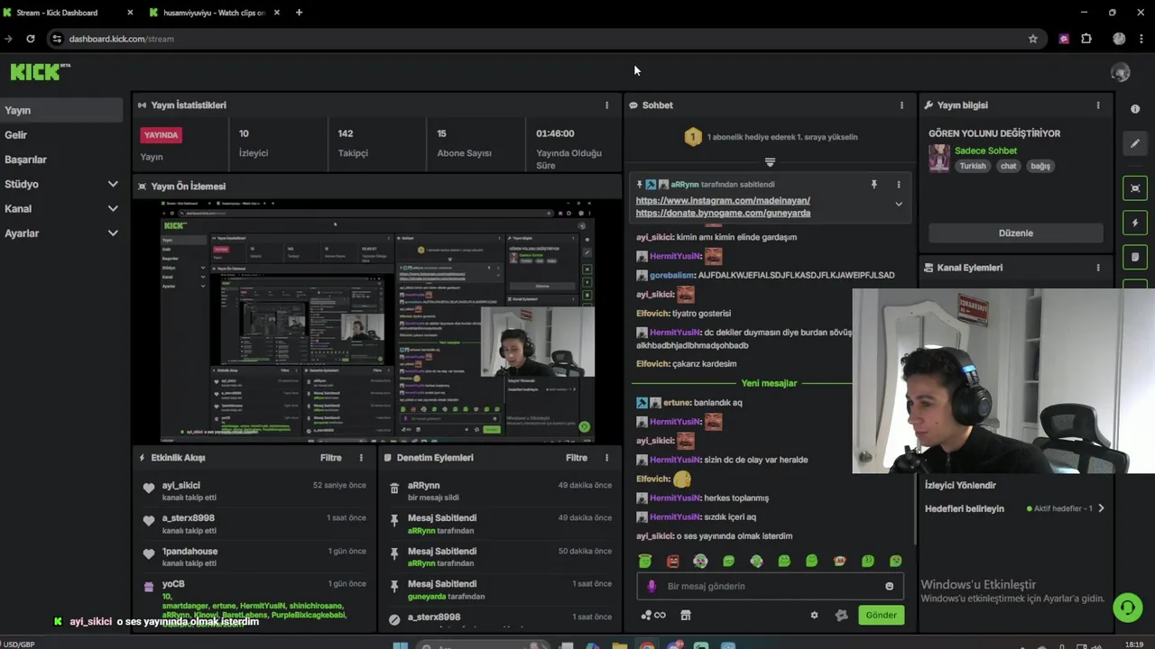This screenshot has width=1155, height=649.
Task: Click the Sadece Sohbet category link
Action: click(x=985, y=151)
